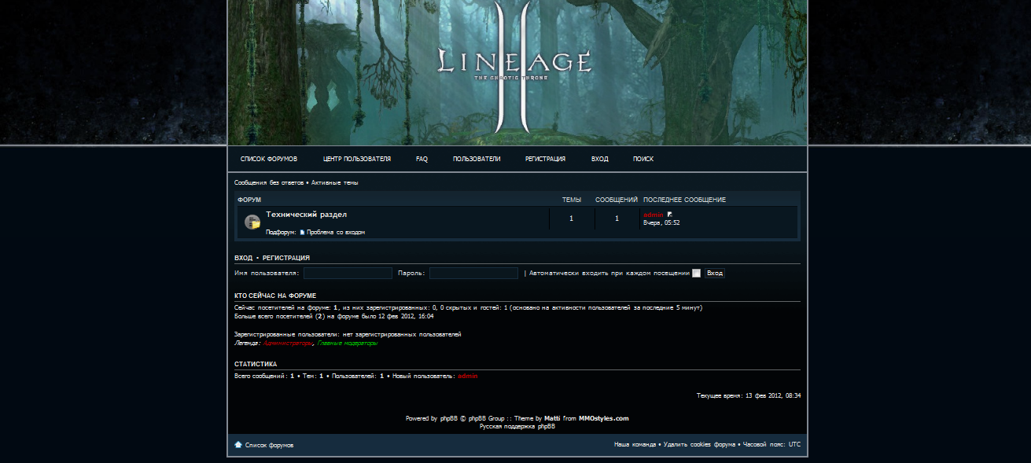
Task: Open СПИСОК ФОРУМОВ in the navigation bar
Action: [269, 159]
